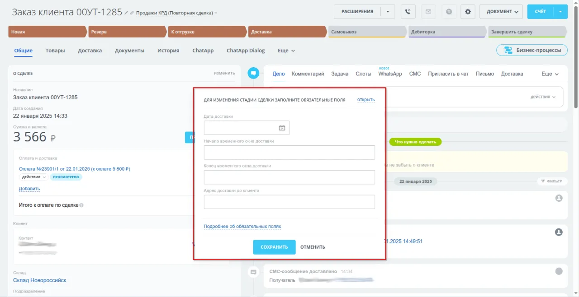
Task: Click изменить link in О СДЕЛКЕ section
Action: point(224,73)
